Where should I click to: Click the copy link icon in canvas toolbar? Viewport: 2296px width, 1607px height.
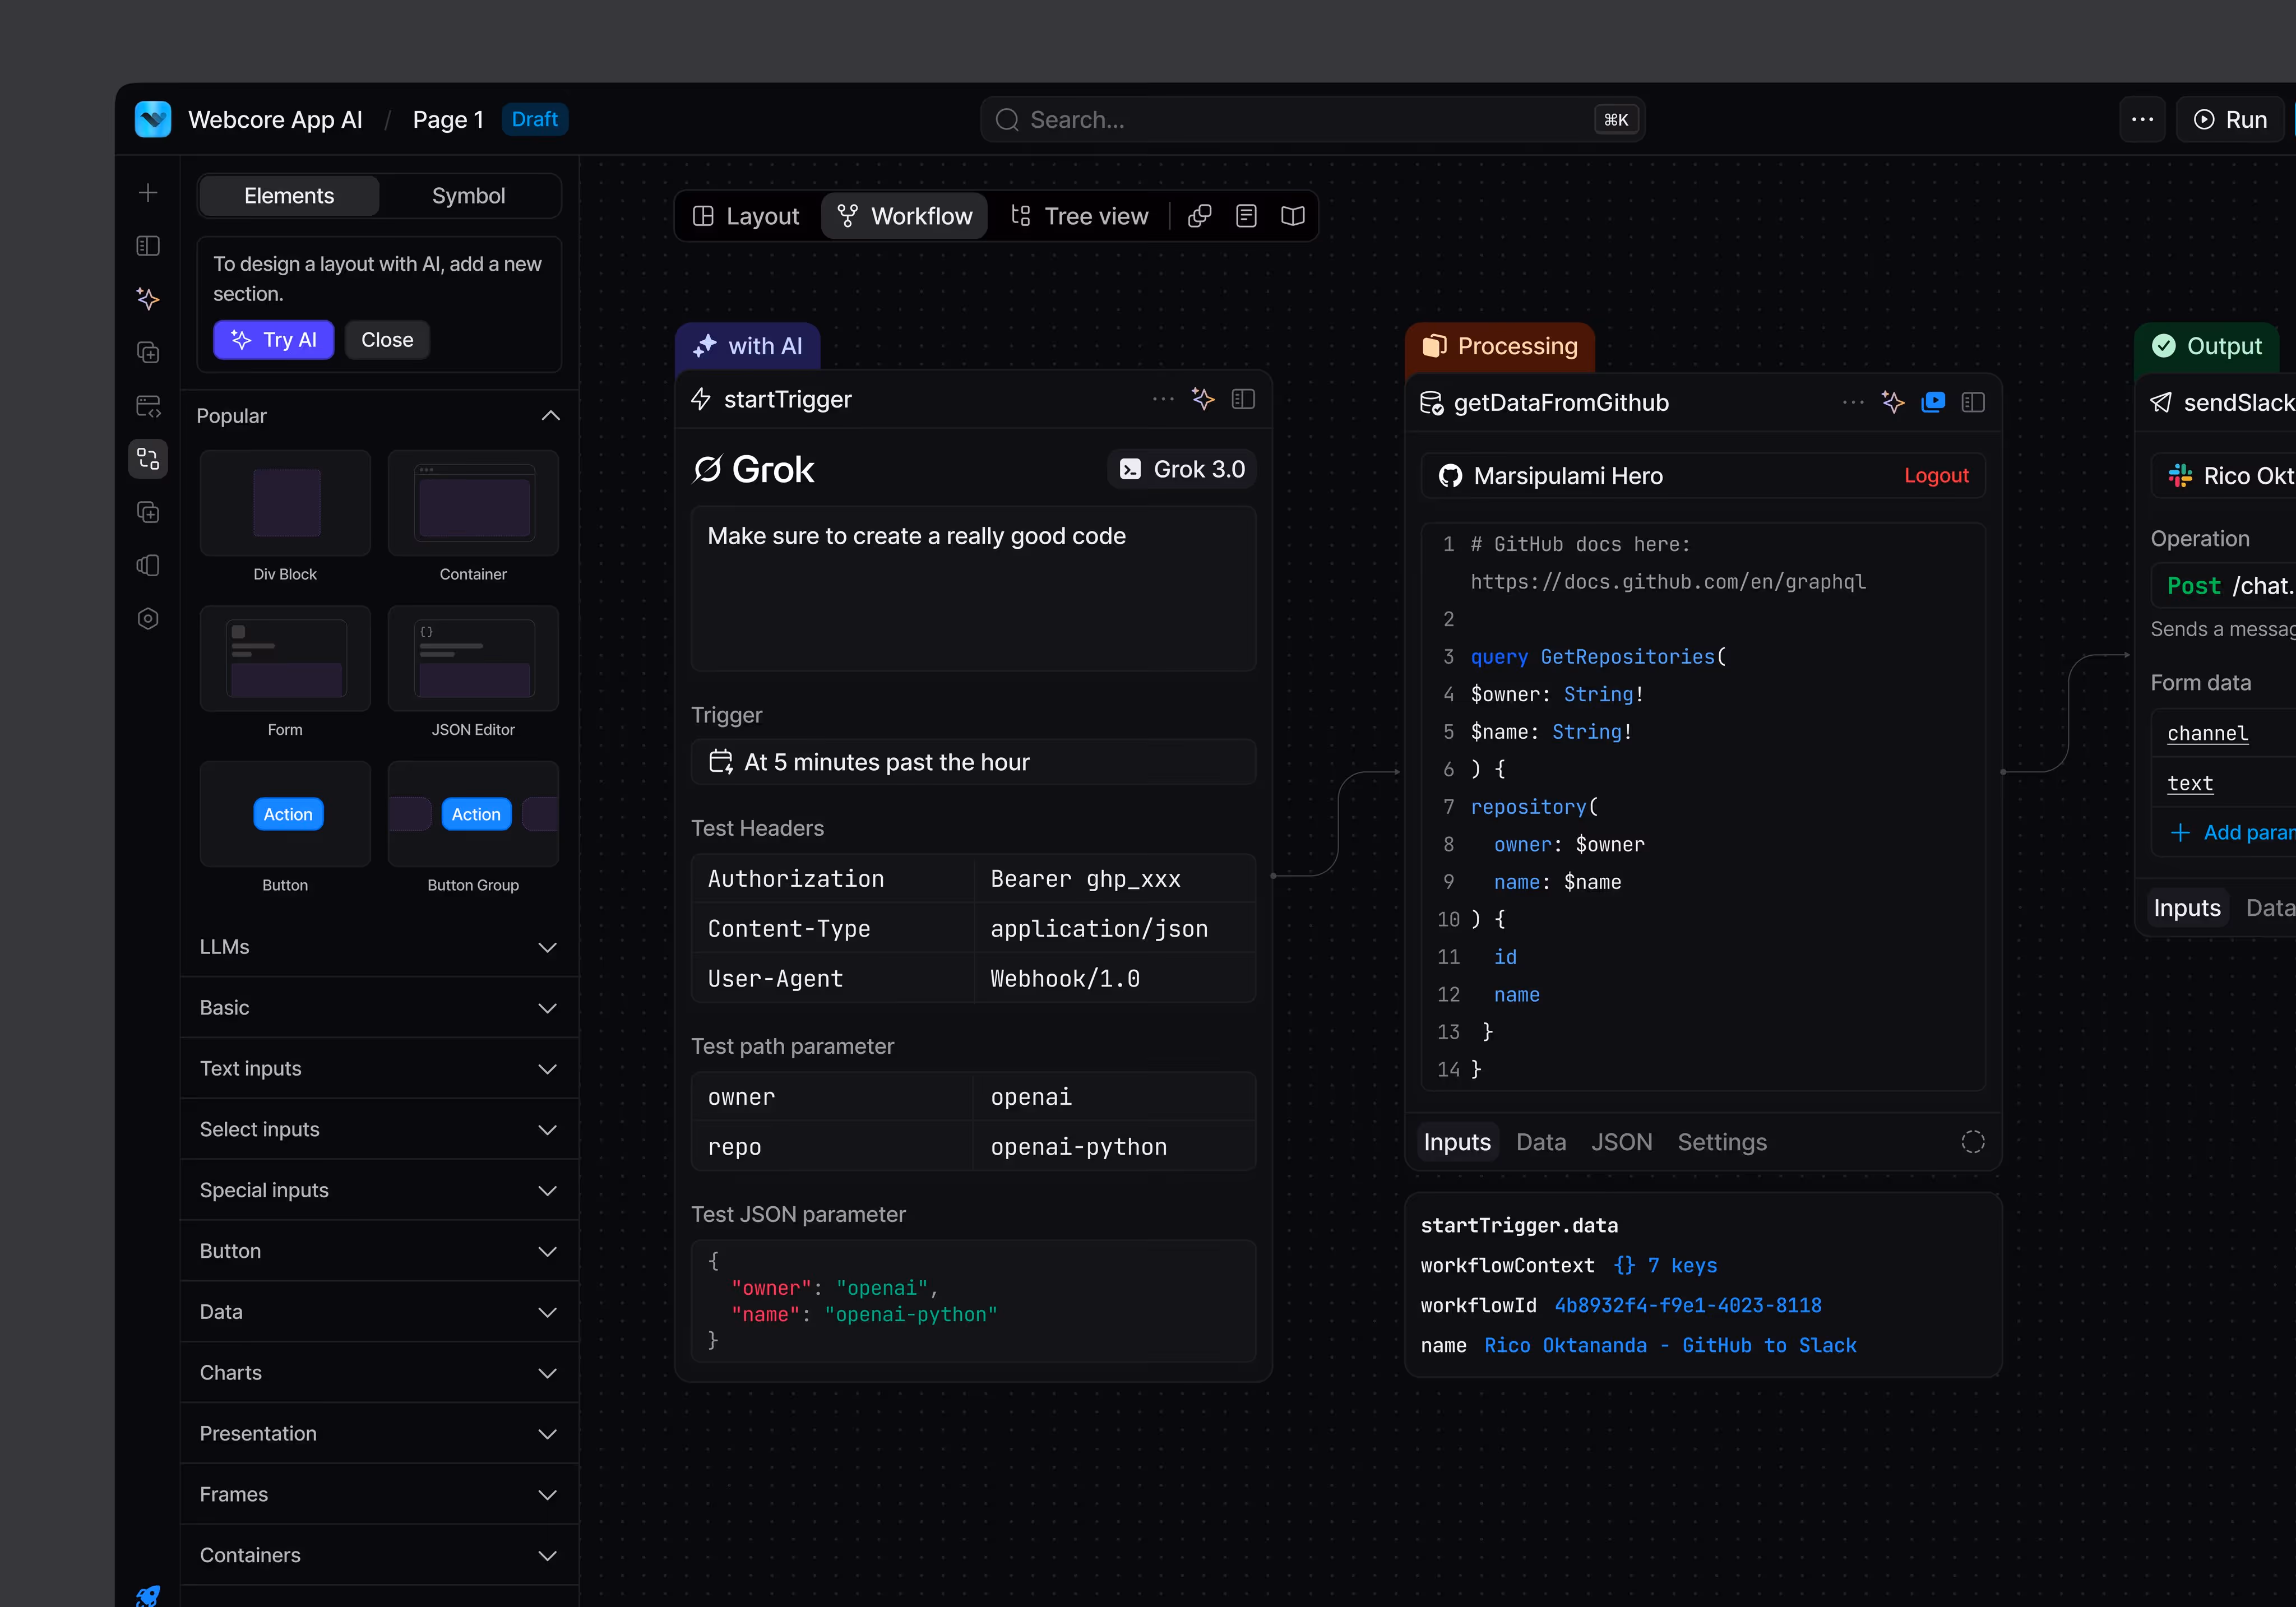(x=1200, y=216)
